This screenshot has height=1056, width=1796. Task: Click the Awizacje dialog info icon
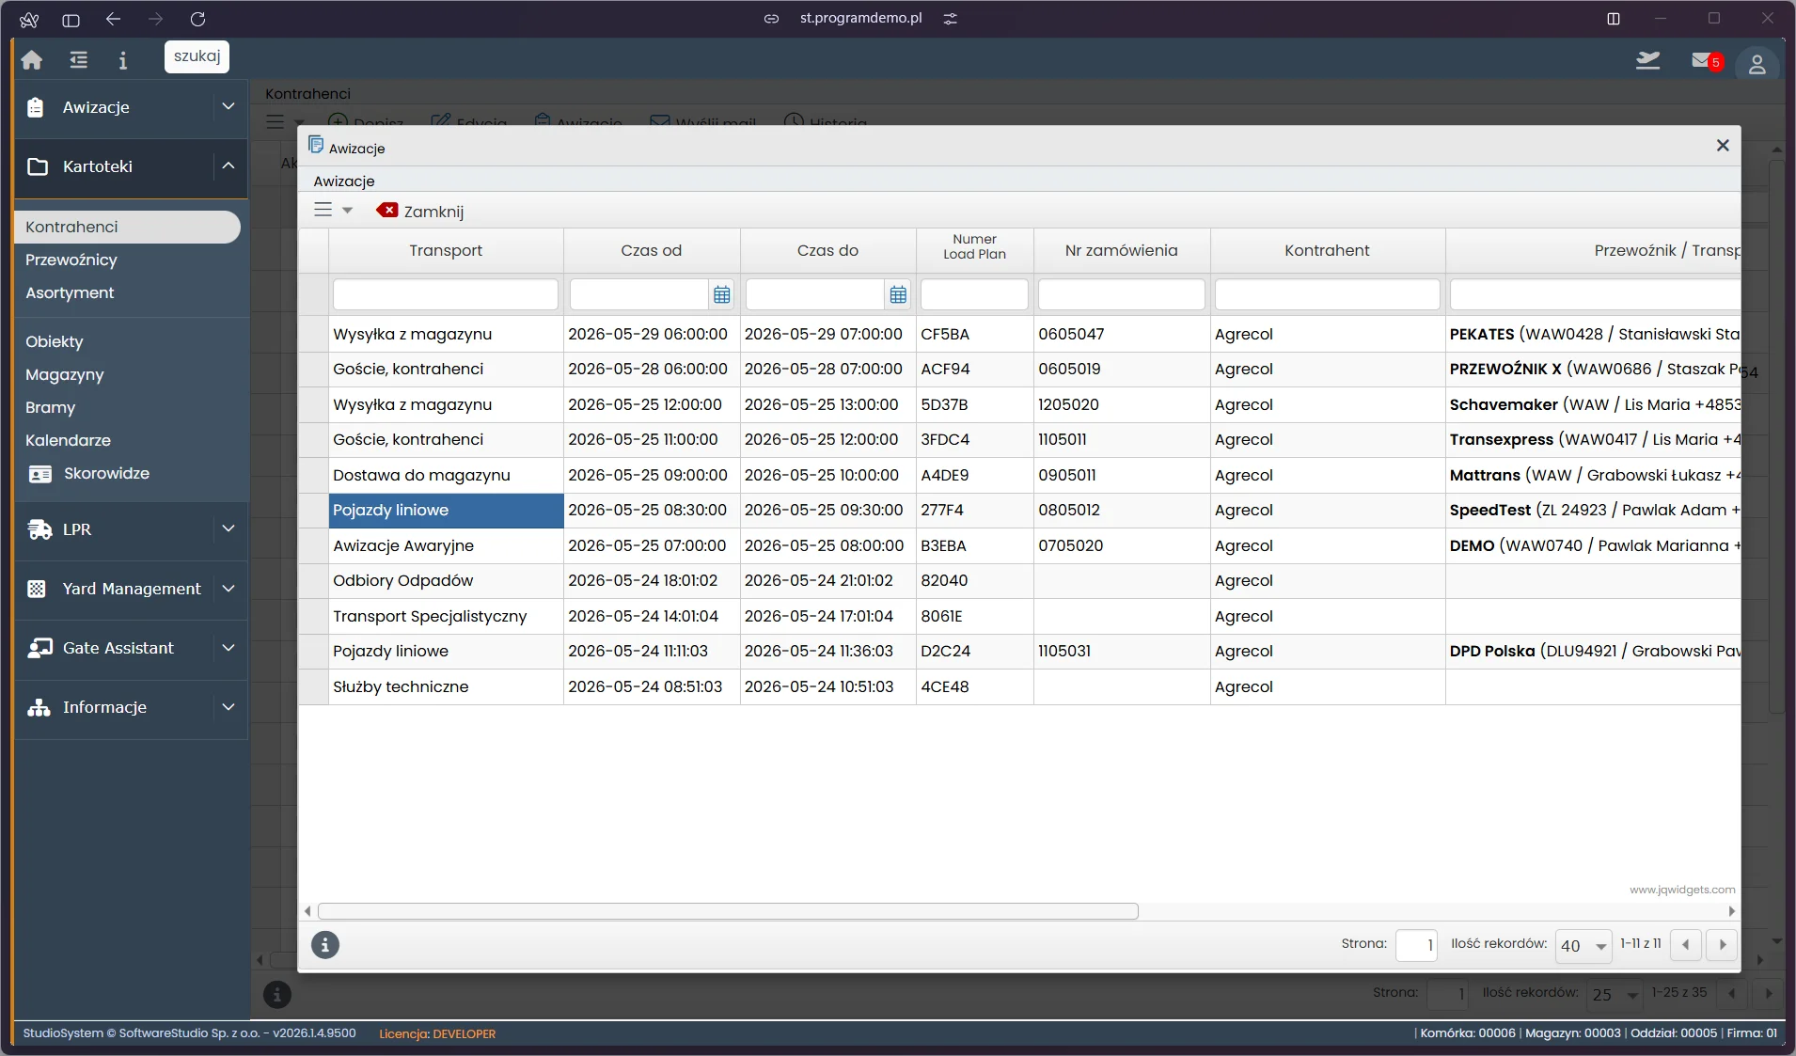click(324, 945)
